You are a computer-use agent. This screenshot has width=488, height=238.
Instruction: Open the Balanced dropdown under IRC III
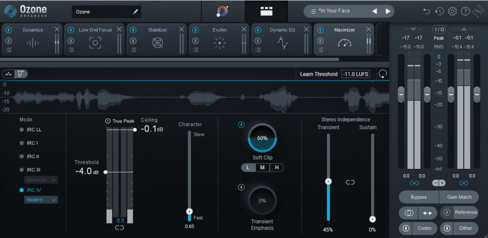click(x=41, y=180)
